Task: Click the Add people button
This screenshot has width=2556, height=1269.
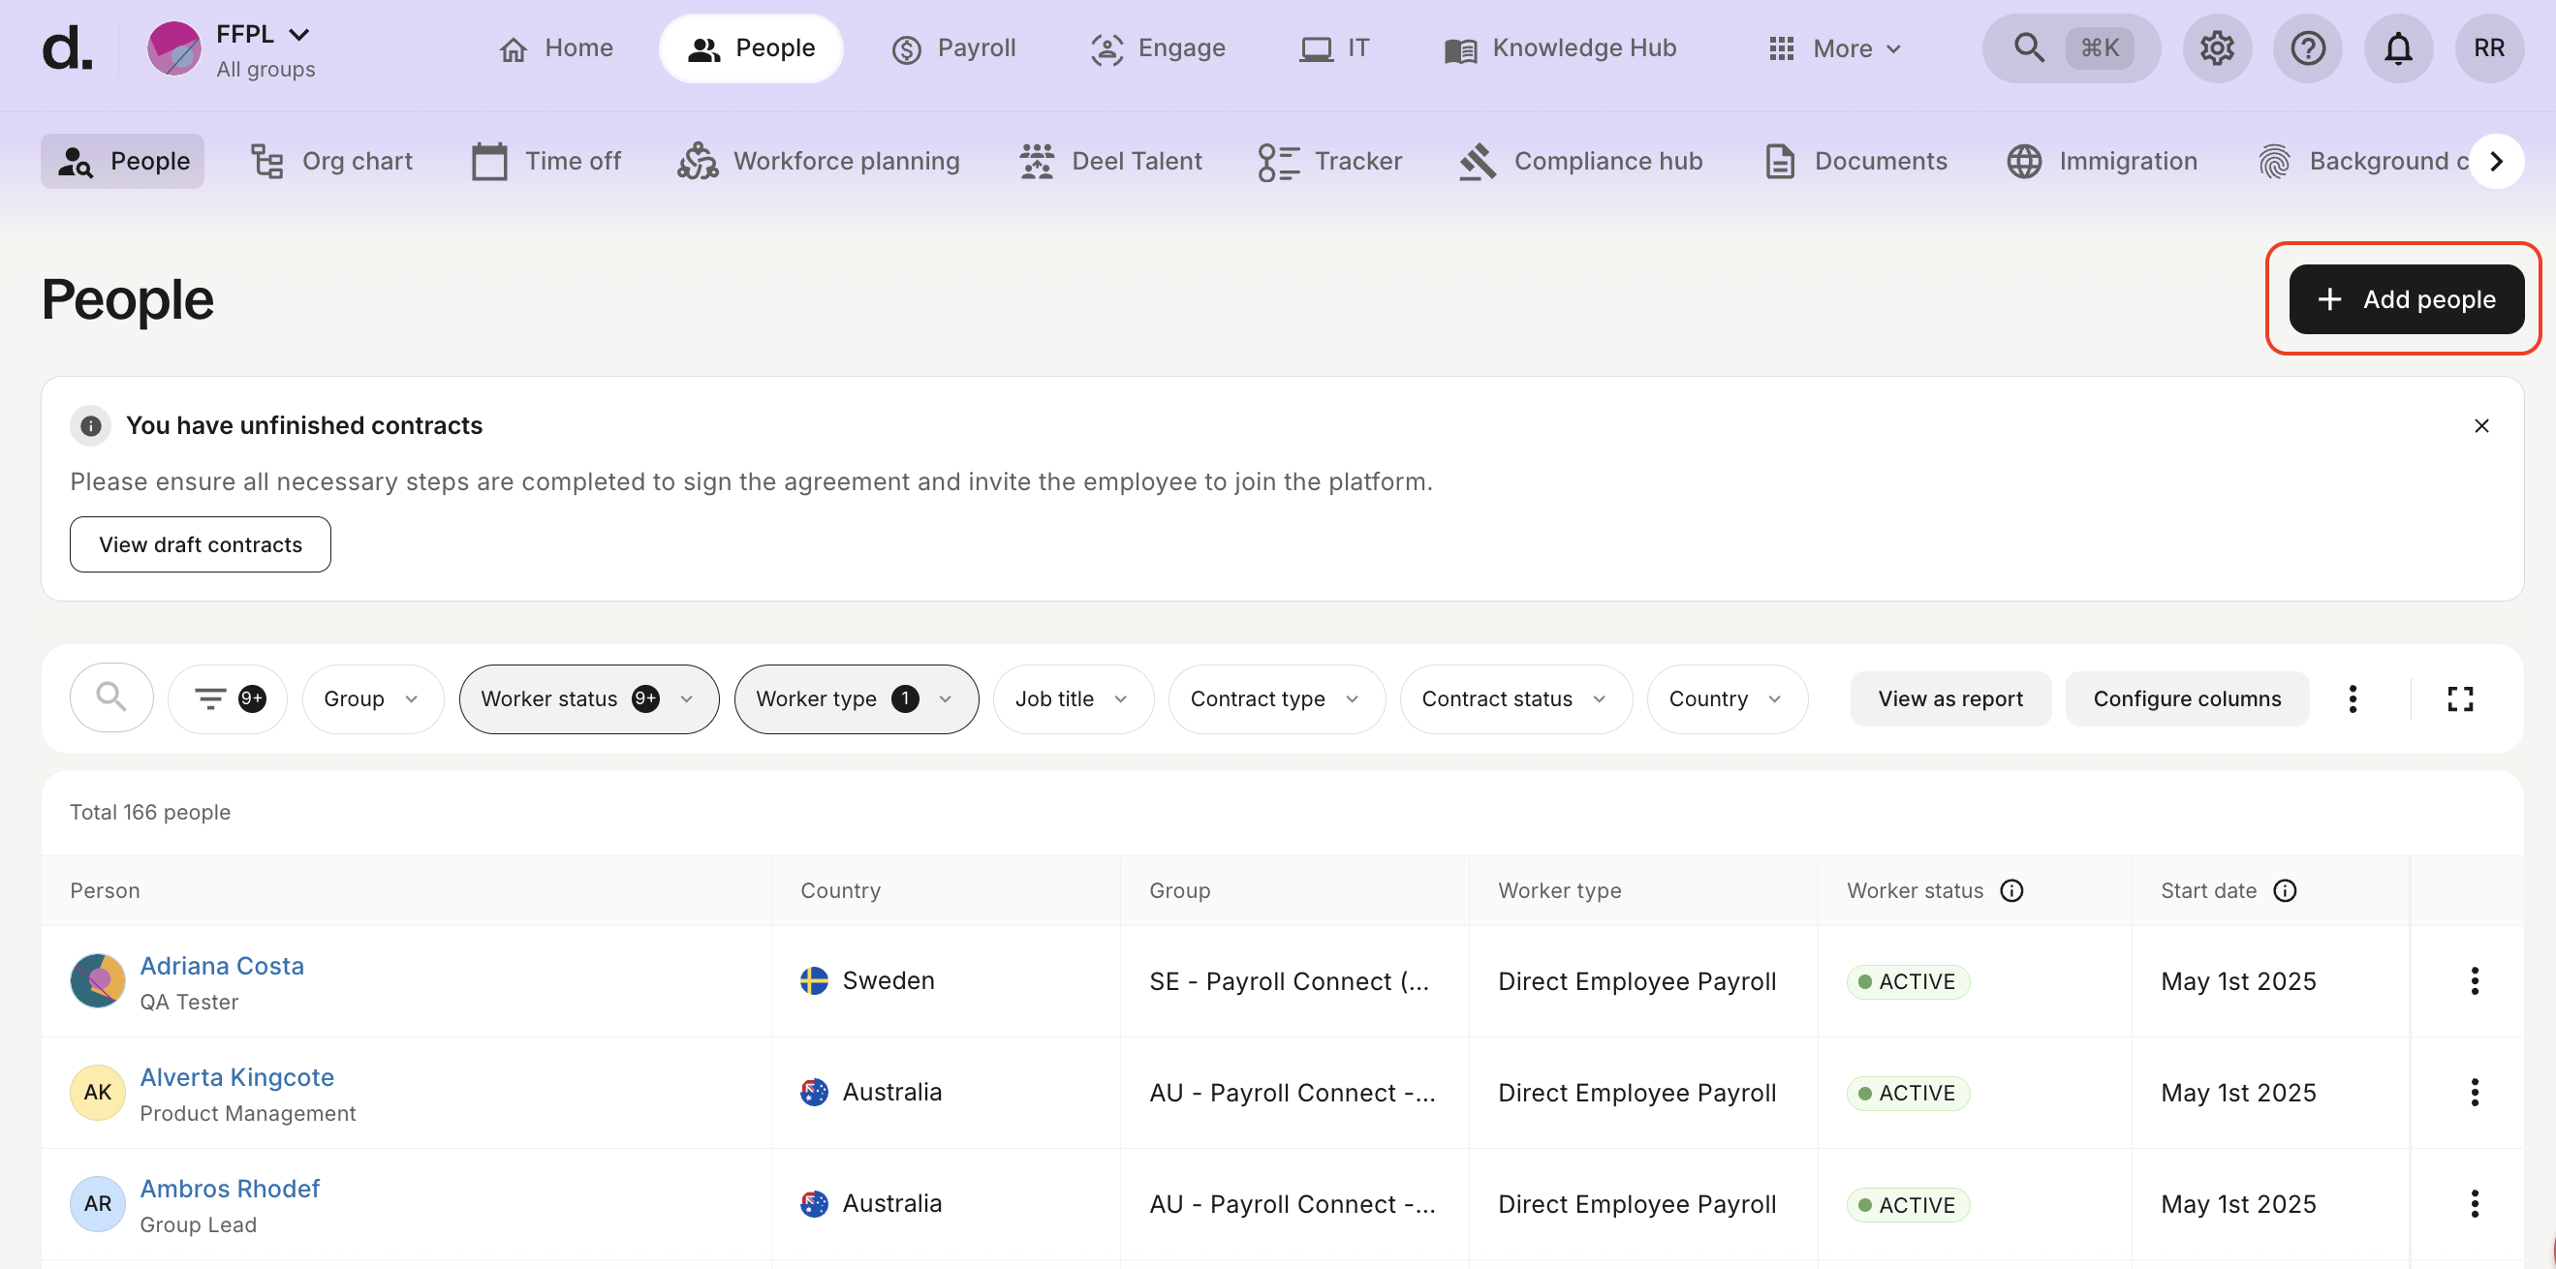Action: (2406, 298)
